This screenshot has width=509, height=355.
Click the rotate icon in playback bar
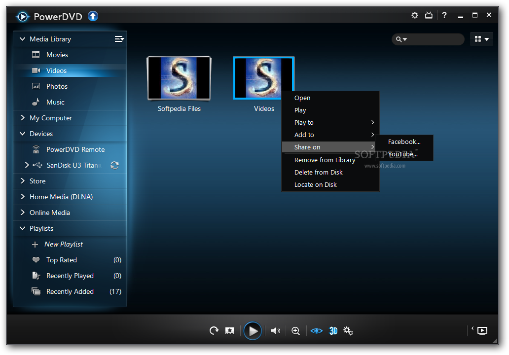click(x=214, y=331)
